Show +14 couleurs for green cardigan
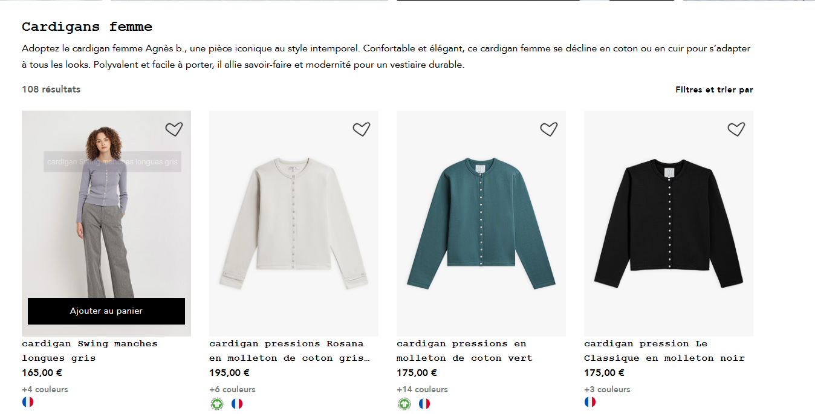This screenshot has height=414, width=815. click(x=422, y=389)
